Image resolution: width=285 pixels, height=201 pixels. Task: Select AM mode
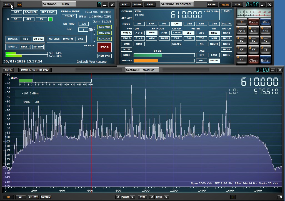point(139,24)
